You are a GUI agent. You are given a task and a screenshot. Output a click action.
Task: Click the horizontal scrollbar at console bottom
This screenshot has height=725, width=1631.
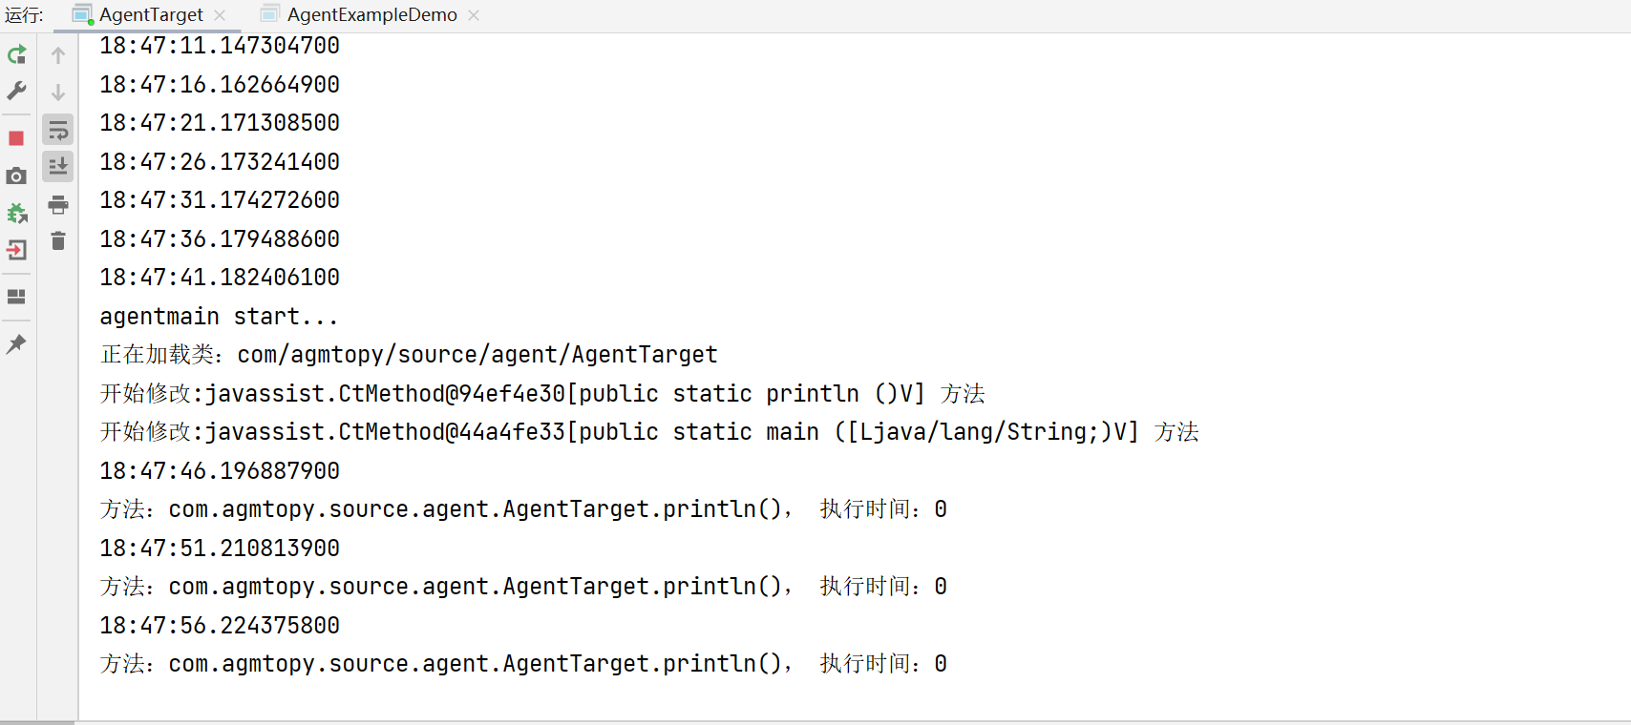coord(38,722)
